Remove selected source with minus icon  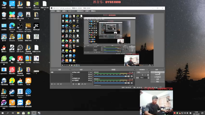[x=76, y=84]
